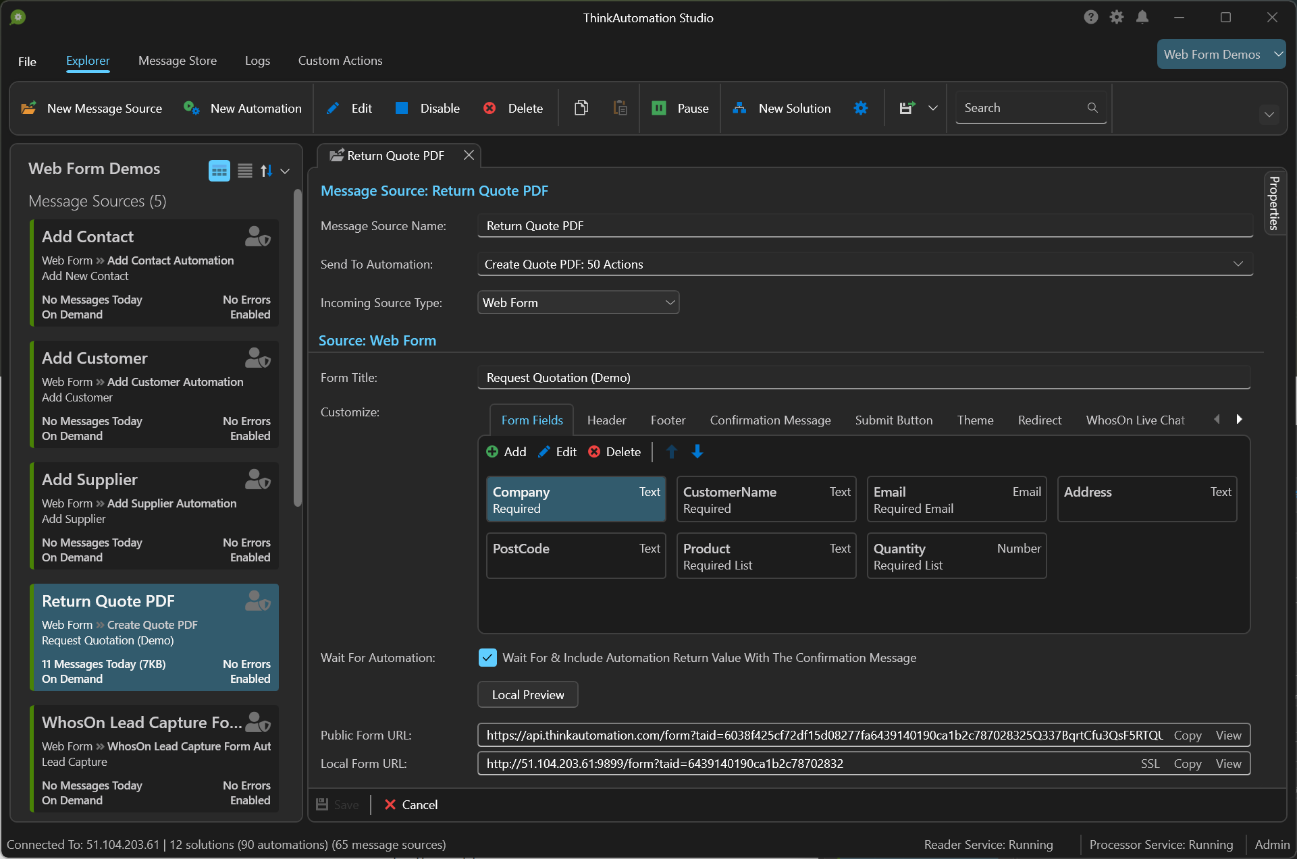Select WhosOn Lead Capture Form card
This screenshot has height=859, width=1297.
pos(155,759)
